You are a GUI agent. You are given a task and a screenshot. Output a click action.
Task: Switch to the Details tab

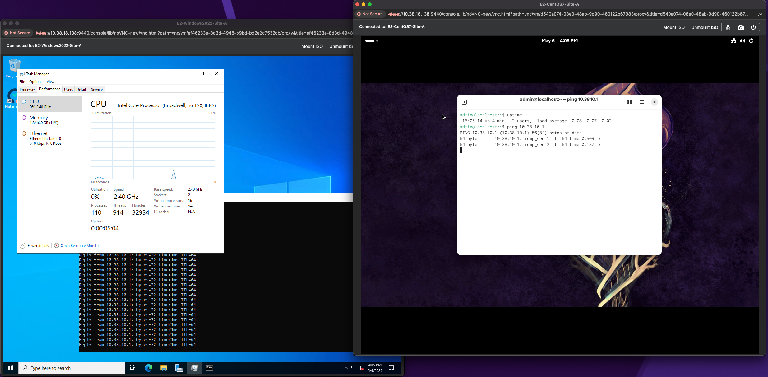coord(82,90)
